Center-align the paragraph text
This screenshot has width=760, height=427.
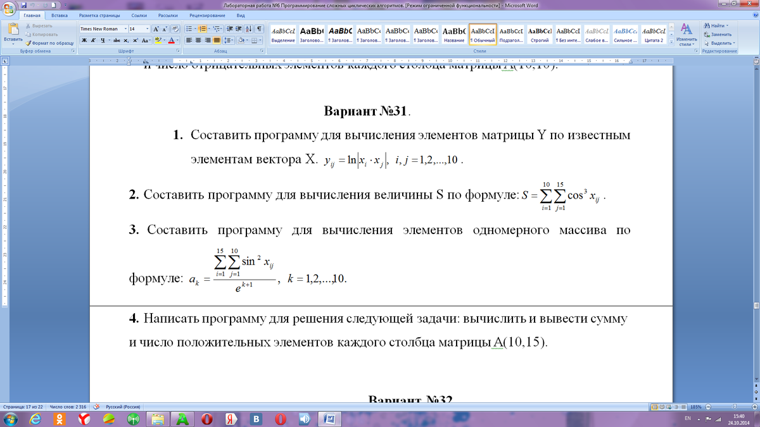(x=198, y=40)
